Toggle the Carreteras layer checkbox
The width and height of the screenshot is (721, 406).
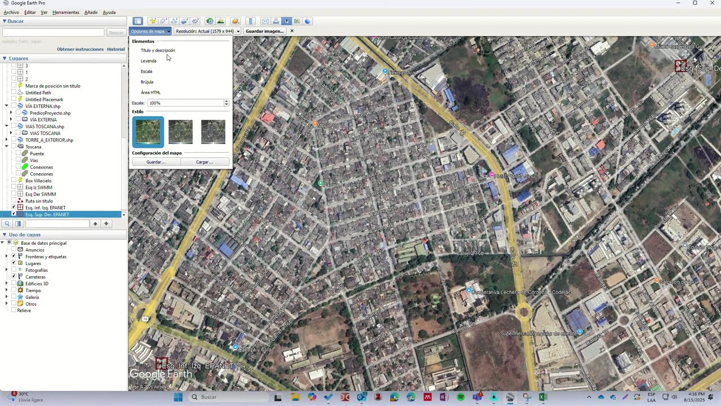point(14,277)
